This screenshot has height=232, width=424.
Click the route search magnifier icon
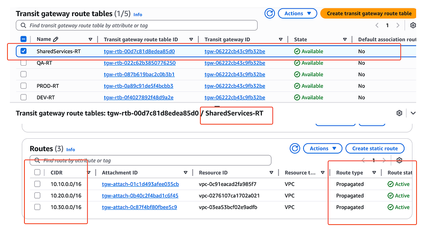tap(37, 160)
